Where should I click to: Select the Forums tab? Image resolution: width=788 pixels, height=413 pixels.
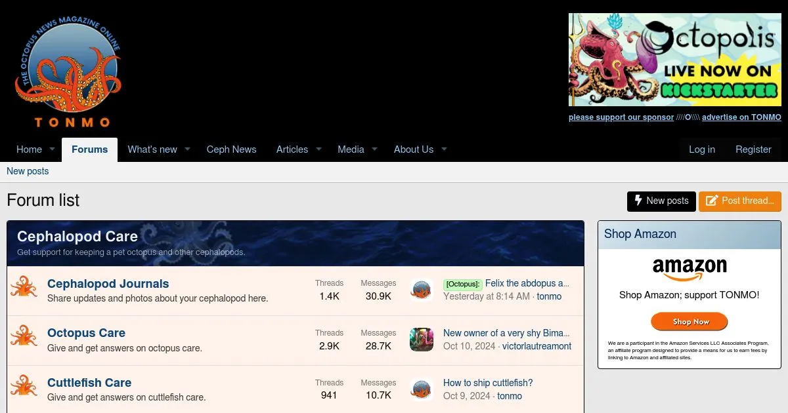point(89,149)
